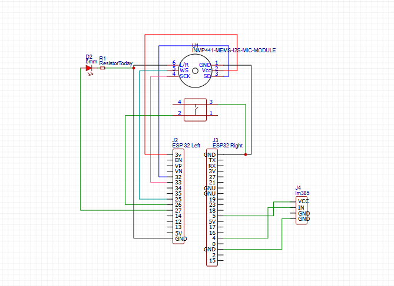Select pin 35 on ESP 32 Left
The width and height of the screenshot is (394, 286).
178,194
